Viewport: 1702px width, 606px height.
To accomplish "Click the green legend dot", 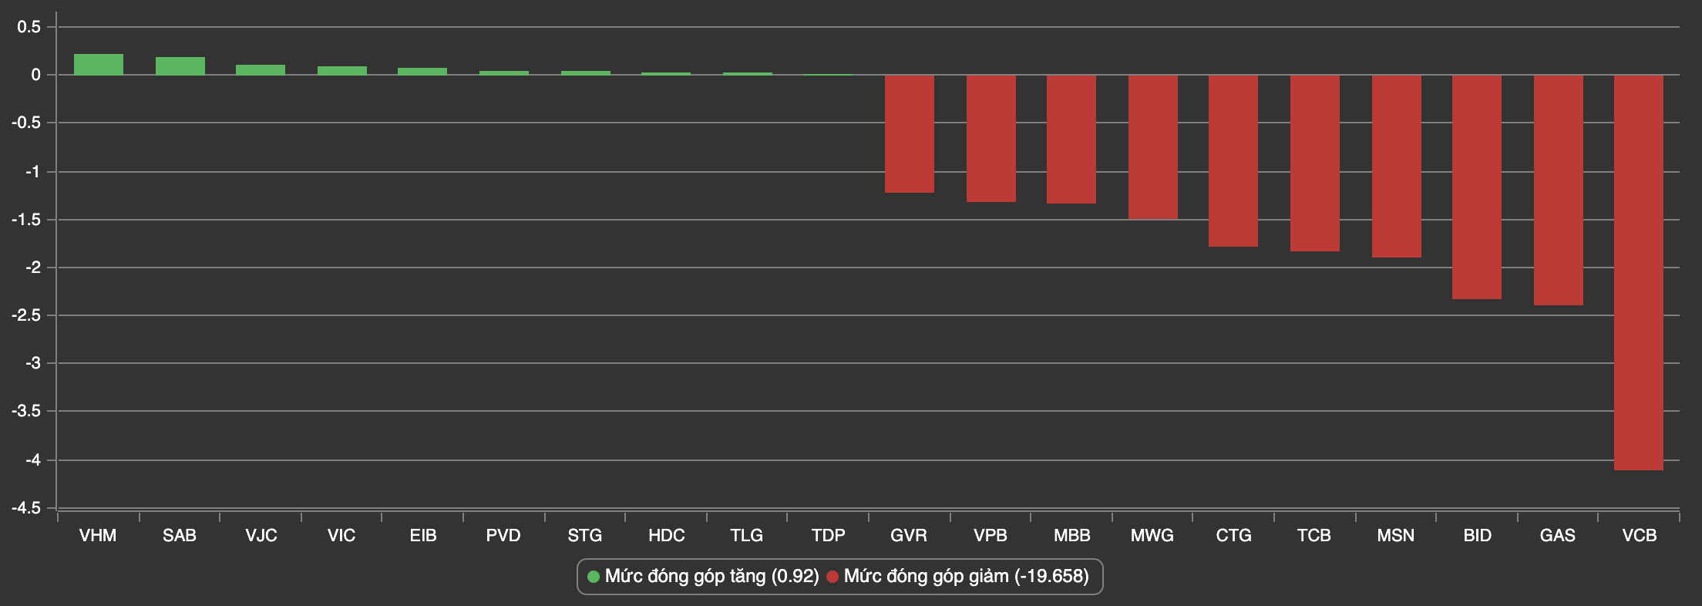I will 593,577.
